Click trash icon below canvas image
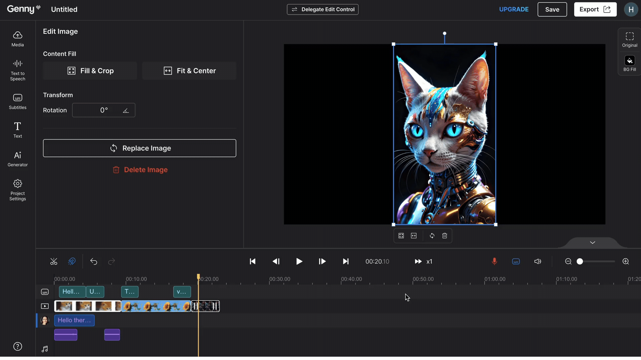The width and height of the screenshot is (641, 360). (x=445, y=236)
